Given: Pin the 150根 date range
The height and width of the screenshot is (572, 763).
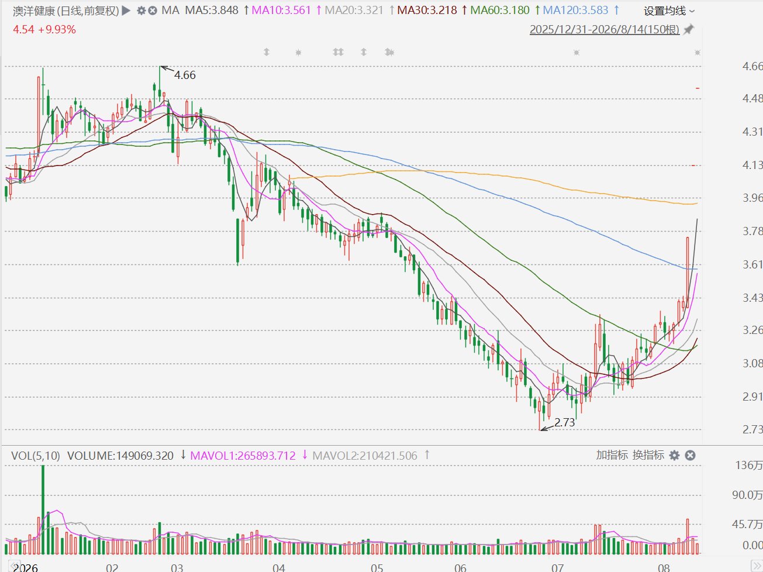Looking at the screenshot, I should (689, 29).
